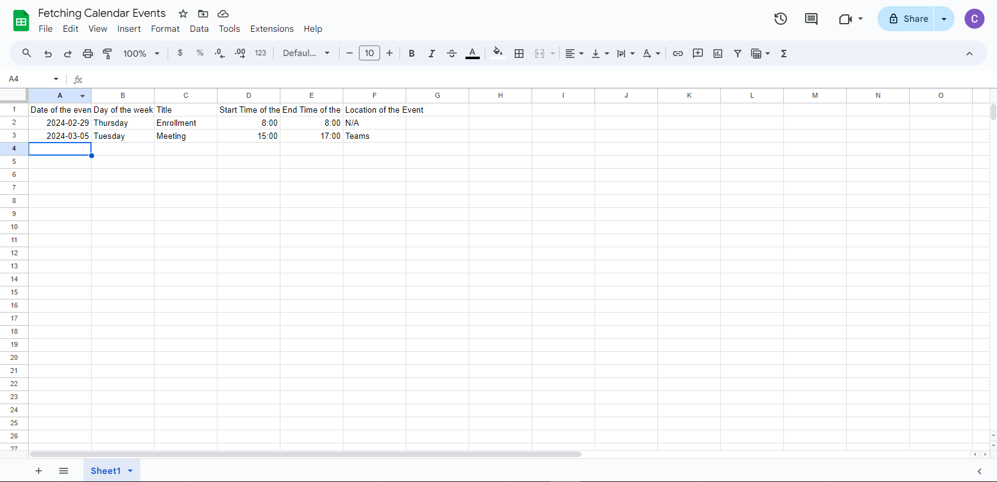Screen dimensions: 997x482
Task: Add a new sheet
Action: pyautogui.click(x=39, y=471)
